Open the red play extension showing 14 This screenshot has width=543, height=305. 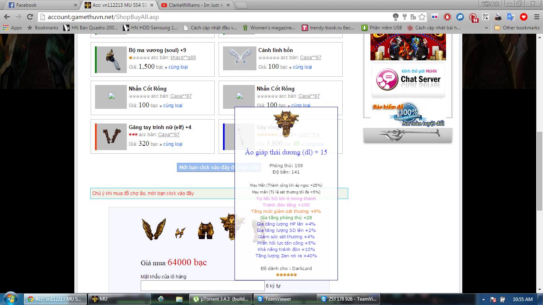[x=473, y=17]
